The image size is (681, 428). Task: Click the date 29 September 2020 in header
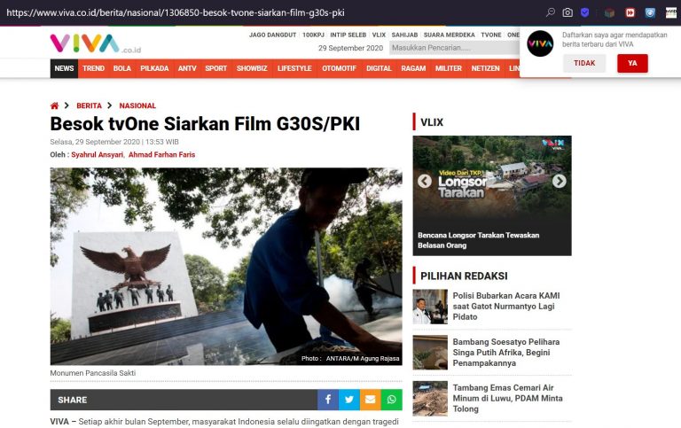(350, 48)
